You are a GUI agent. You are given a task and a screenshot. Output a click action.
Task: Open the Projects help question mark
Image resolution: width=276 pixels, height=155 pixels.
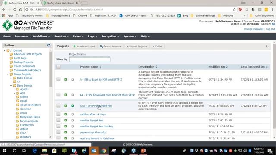pos(267,46)
